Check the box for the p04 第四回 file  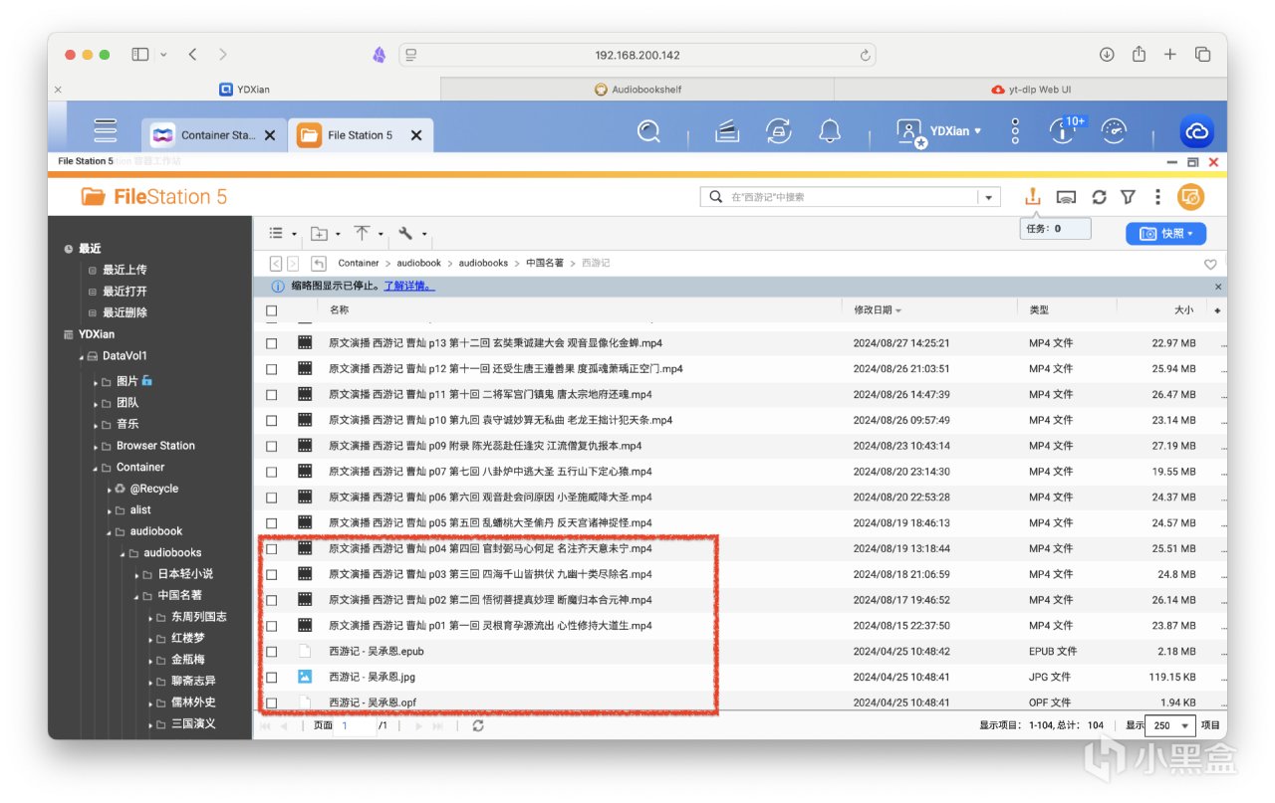point(272,548)
